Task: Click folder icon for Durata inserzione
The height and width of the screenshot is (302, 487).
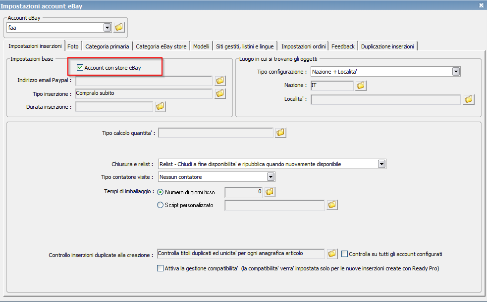Action: [x=160, y=107]
